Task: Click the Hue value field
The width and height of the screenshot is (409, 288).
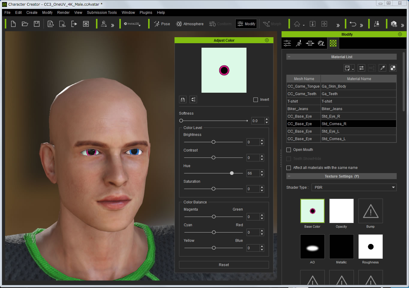Action: (253, 173)
